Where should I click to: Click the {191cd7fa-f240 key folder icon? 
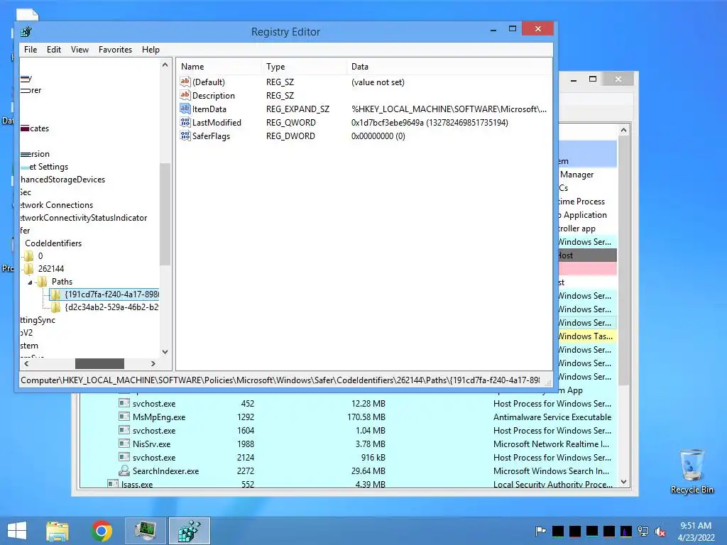point(55,294)
